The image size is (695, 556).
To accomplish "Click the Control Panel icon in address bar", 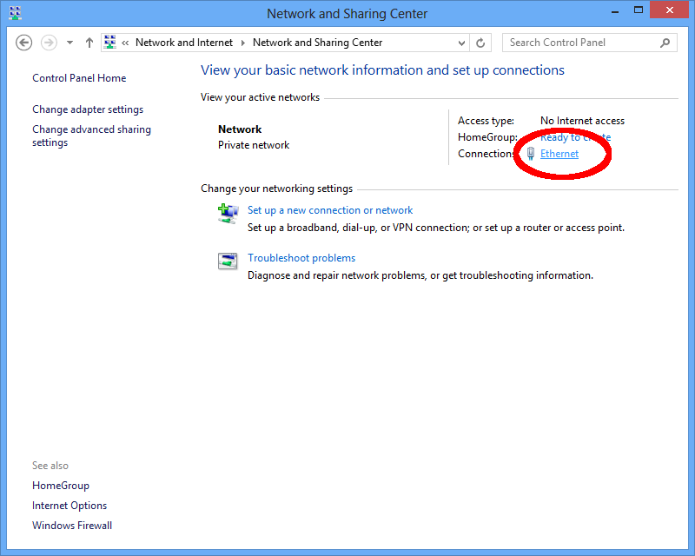I will click(x=110, y=42).
